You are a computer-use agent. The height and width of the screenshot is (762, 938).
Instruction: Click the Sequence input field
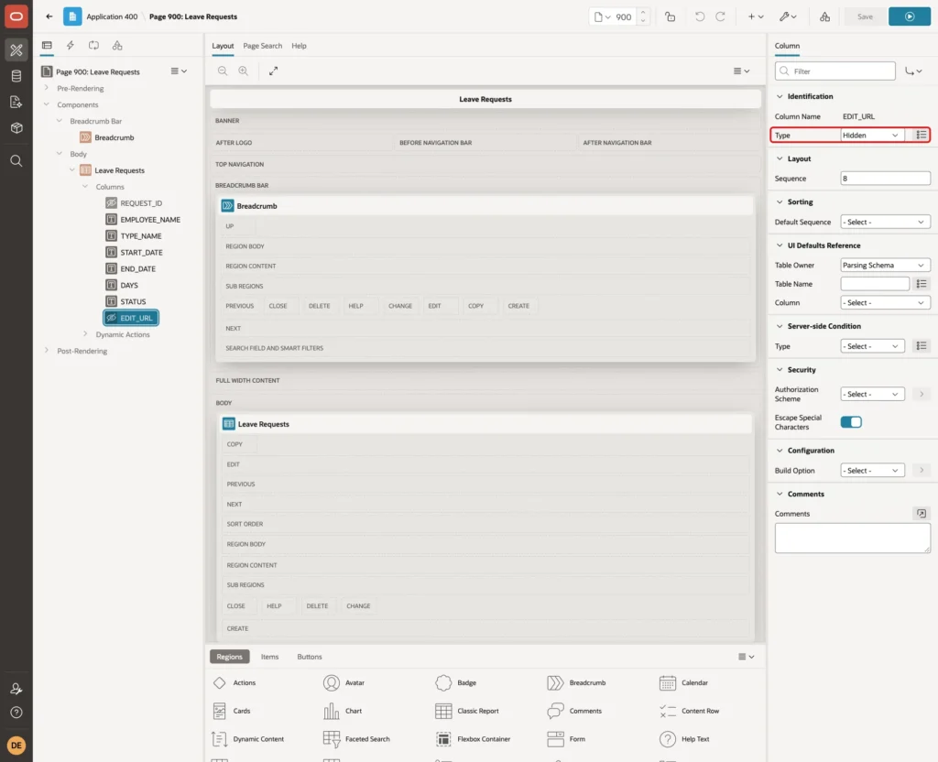pyautogui.click(x=885, y=179)
